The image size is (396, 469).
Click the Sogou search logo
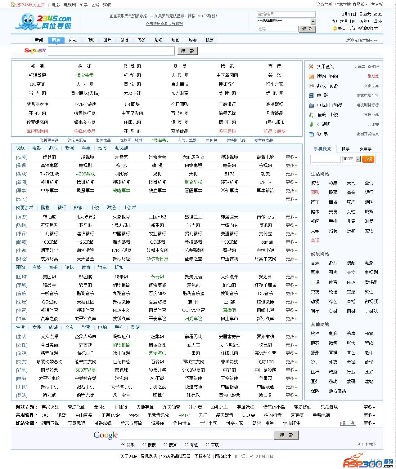[35, 51]
